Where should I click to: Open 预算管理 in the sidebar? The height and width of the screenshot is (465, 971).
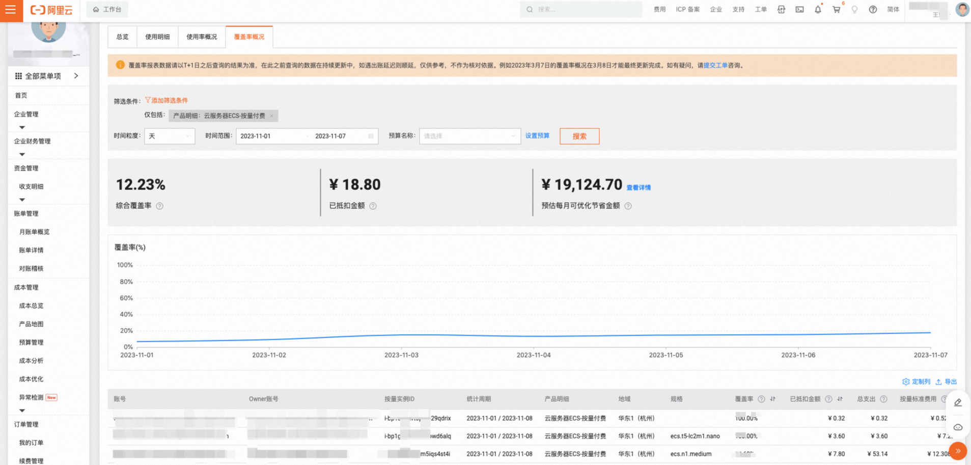(31, 342)
